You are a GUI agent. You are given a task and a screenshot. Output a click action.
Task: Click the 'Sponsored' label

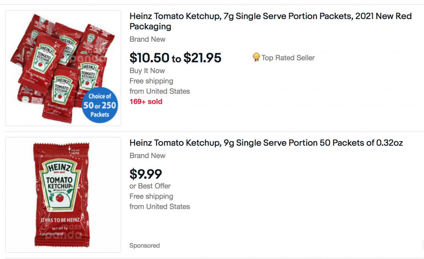click(144, 246)
